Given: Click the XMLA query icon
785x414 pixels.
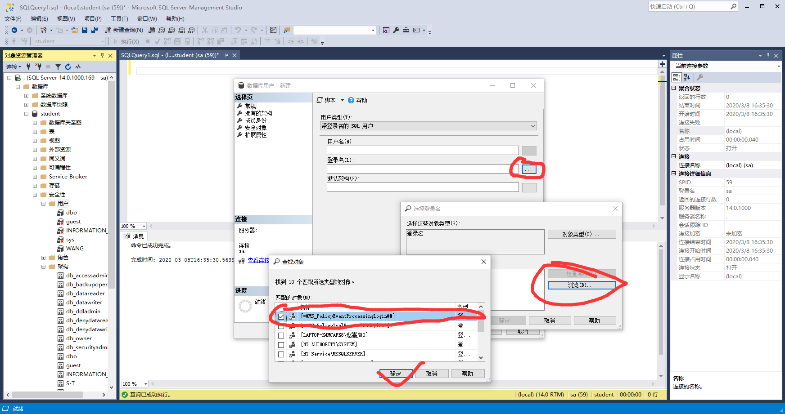Looking at the screenshot, I should point(181,30).
